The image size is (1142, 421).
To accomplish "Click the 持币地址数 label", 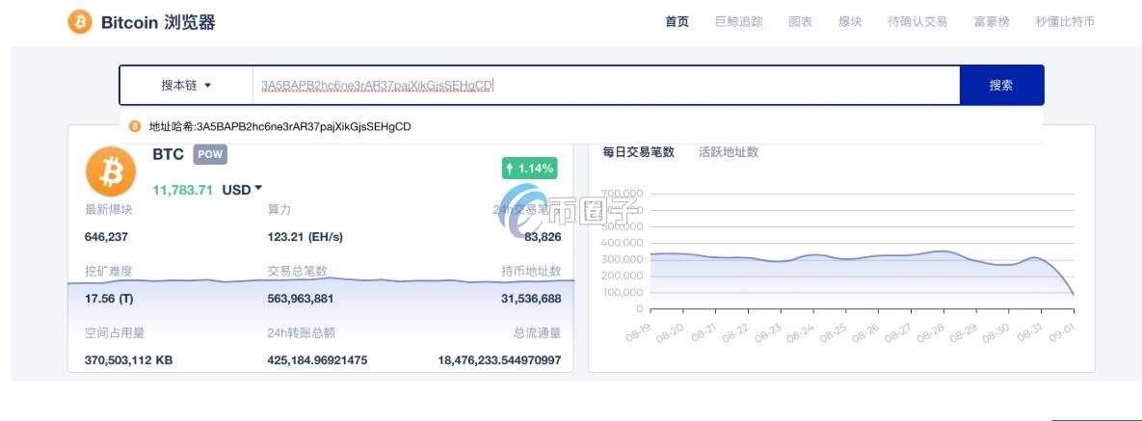I will 532,271.
